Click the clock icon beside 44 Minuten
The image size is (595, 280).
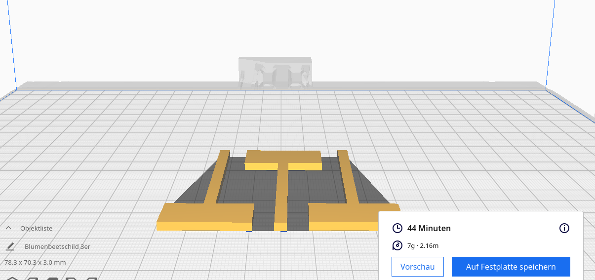397,228
